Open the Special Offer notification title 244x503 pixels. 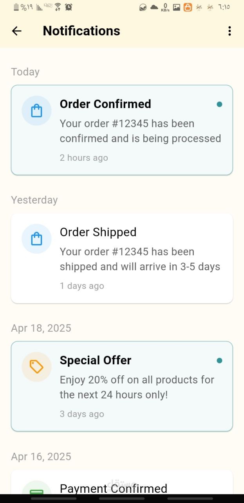pos(96,360)
